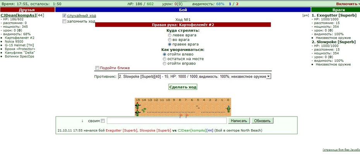Click the 'случайный ход' link label
The image size is (360, 157).
[x=82, y=16]
